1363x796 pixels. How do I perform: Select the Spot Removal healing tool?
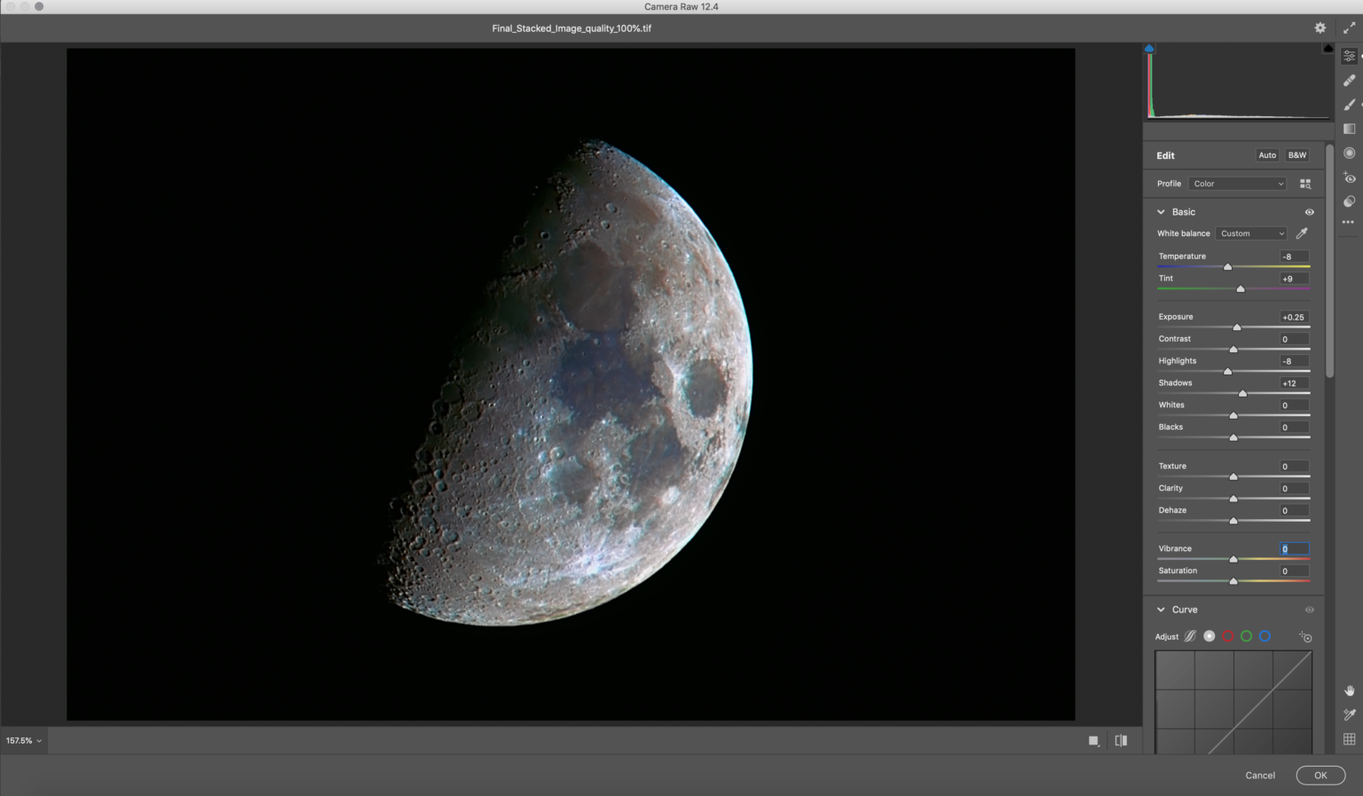[1349, 81]
